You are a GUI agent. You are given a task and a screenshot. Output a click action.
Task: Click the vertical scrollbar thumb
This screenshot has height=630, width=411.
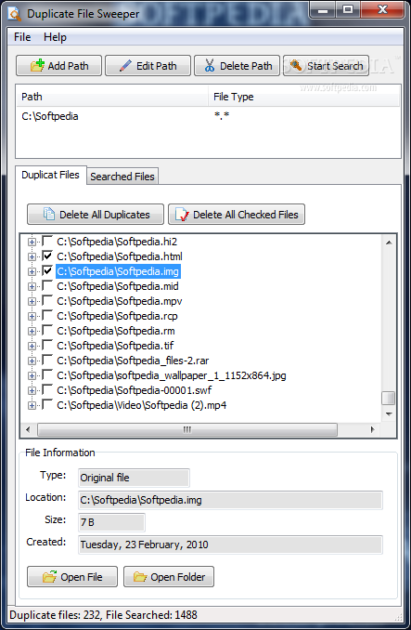[x=388, y=399]
